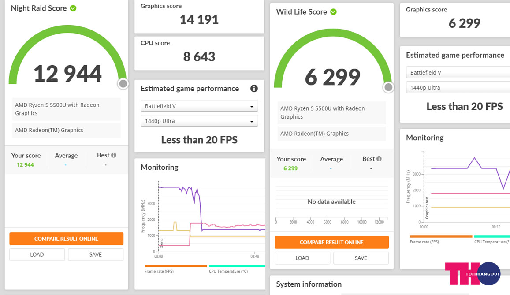Image resolution: width=510 pixels, height=295 pixels.
Task: Click the Wild Life Score title
Action: pos(302,12)
